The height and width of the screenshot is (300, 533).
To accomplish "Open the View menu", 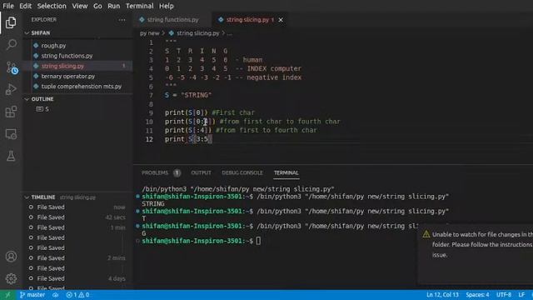I will coord(80,6).
